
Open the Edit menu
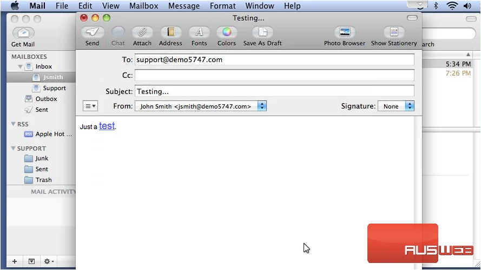pos(85,6)
